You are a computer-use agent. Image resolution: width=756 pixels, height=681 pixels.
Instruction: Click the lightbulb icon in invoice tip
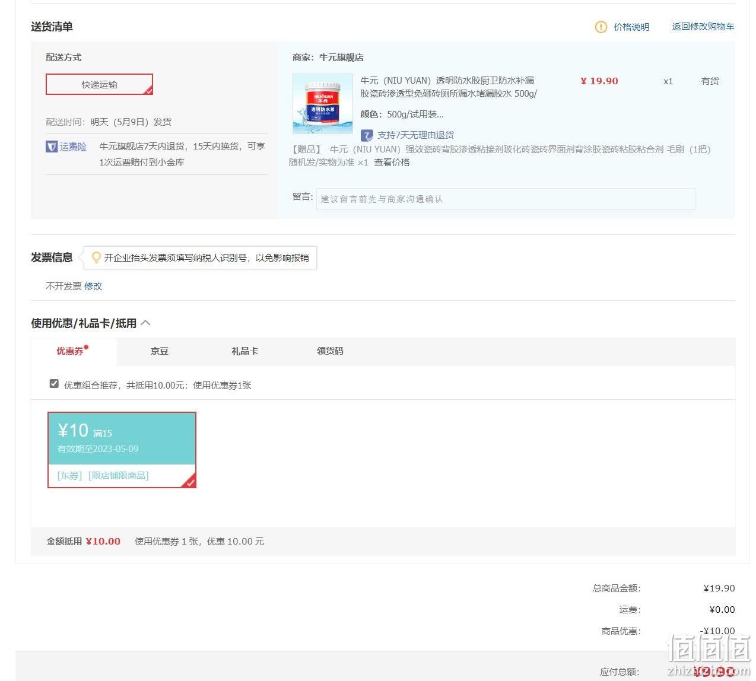[96, 257]
